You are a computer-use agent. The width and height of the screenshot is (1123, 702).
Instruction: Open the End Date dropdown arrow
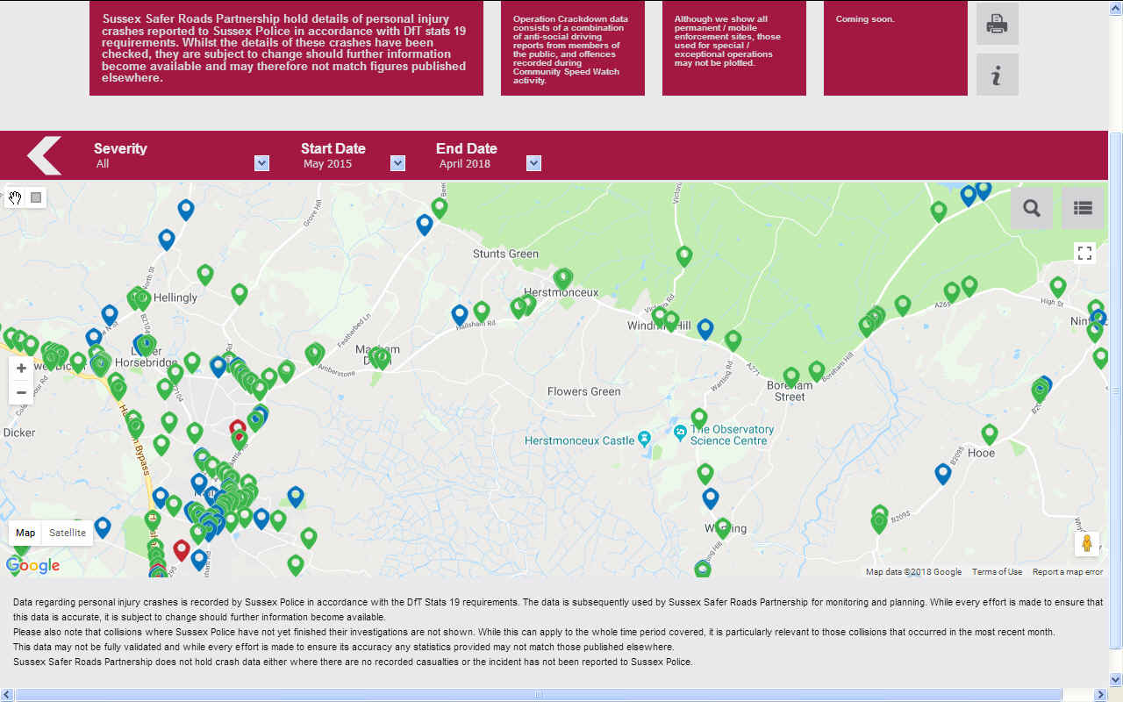pos(534,163)
